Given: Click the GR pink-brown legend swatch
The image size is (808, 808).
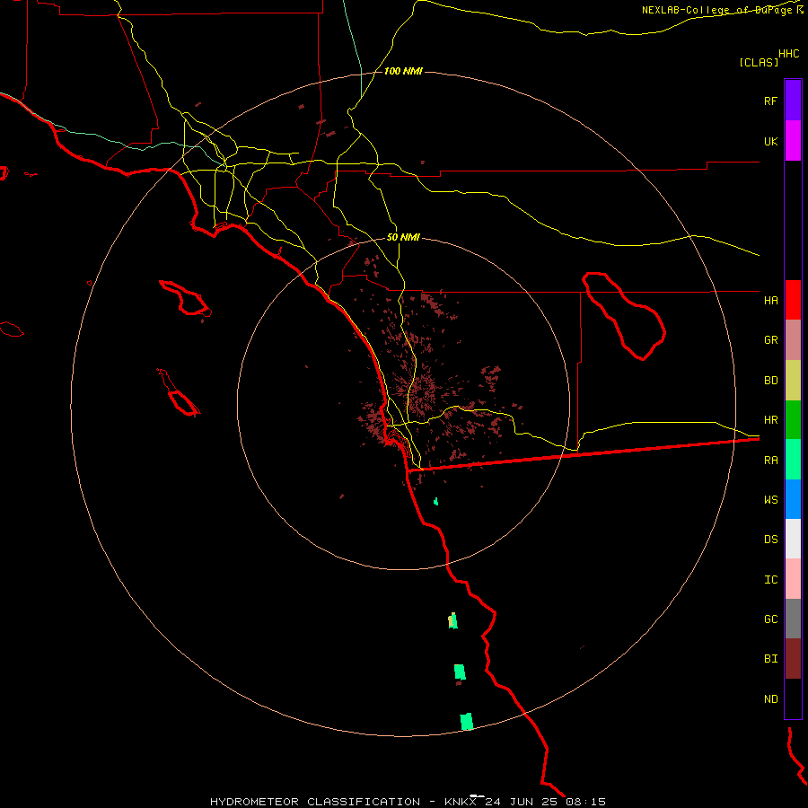Looking at the screenshot, I should click(x=793, y=339).
